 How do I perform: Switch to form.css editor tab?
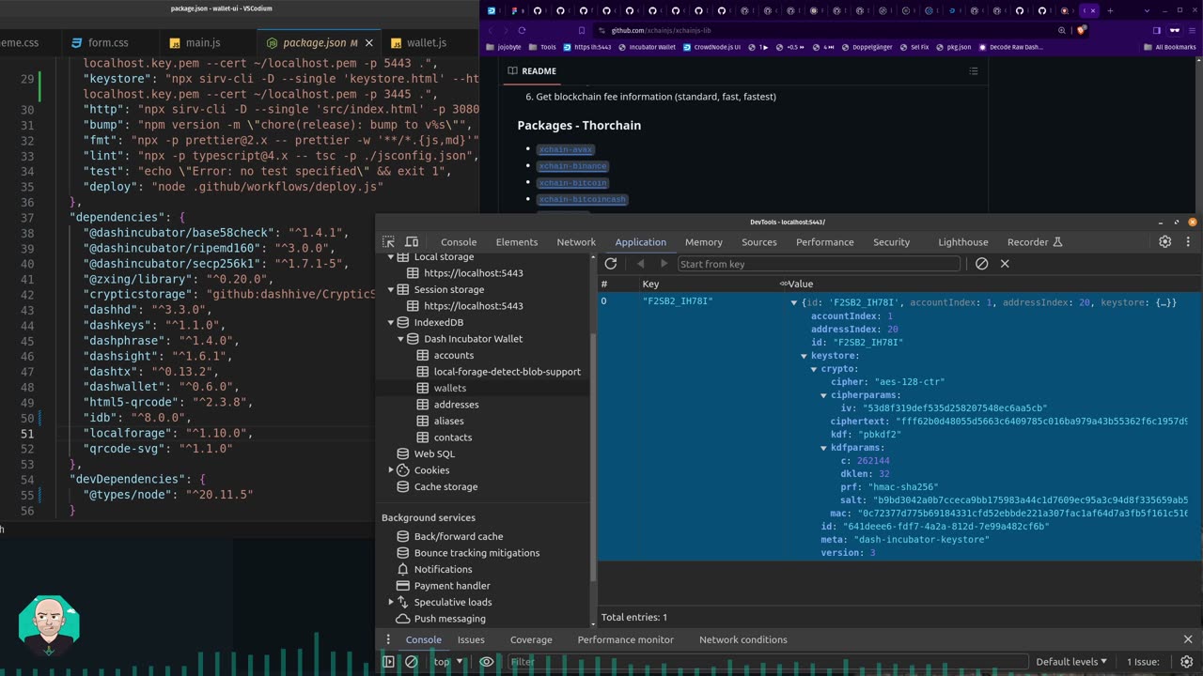99,43
